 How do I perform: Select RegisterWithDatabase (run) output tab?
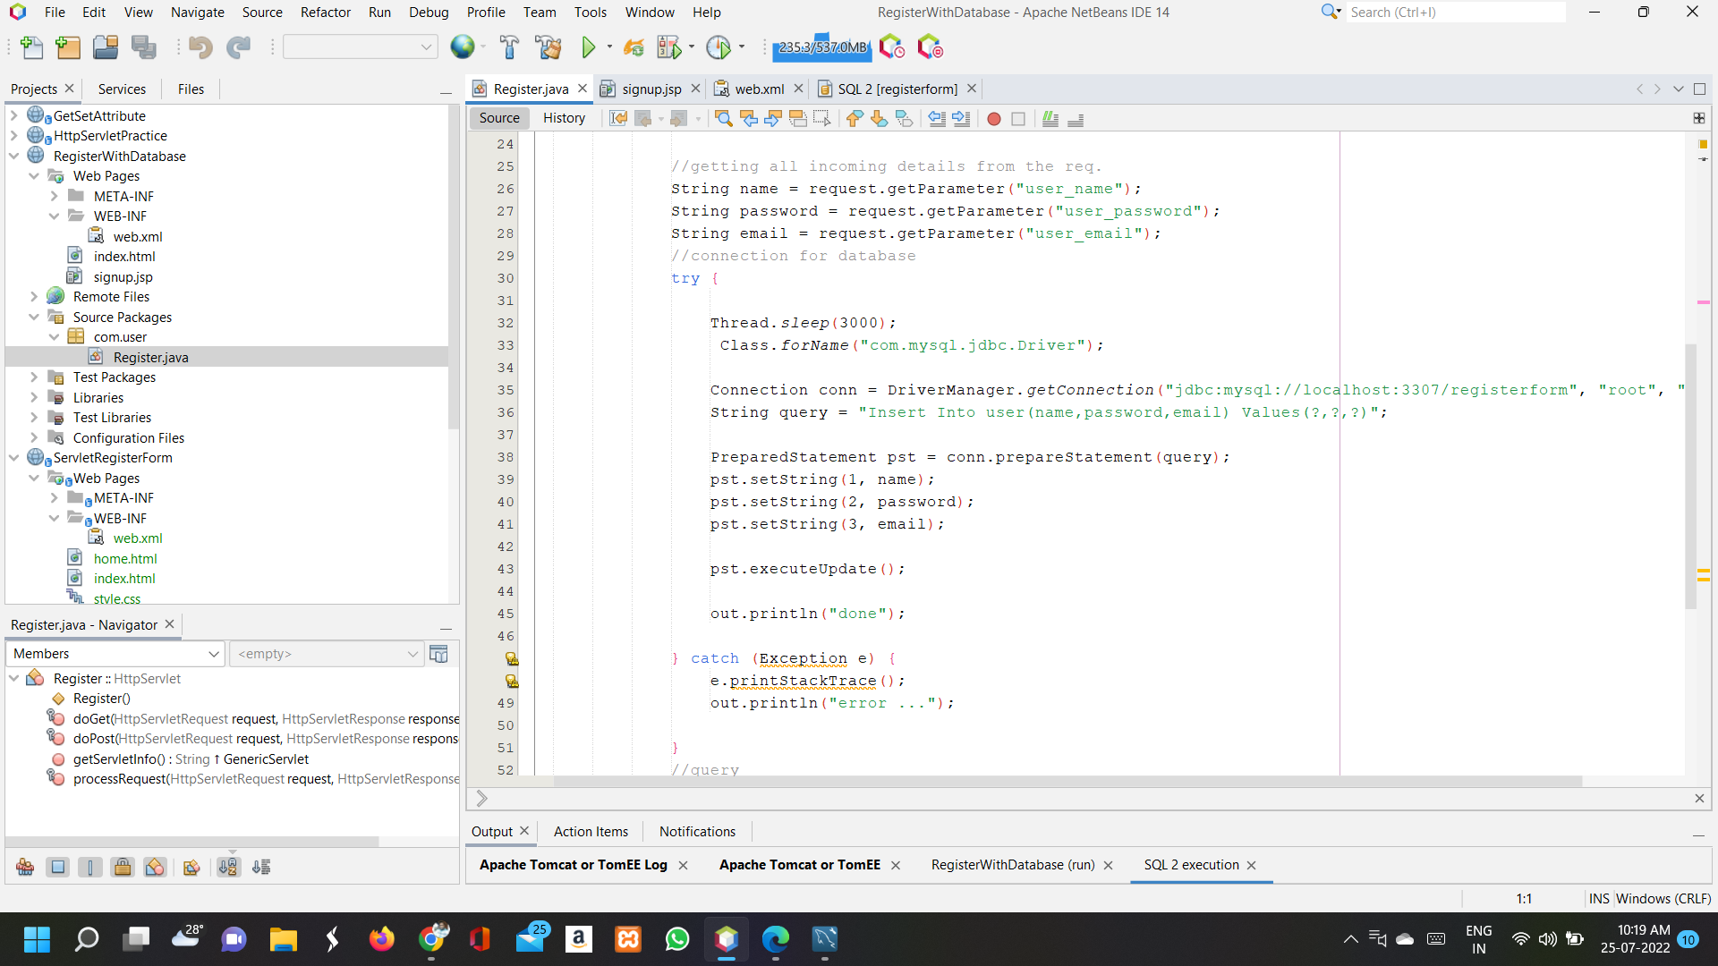[1013, 865]
